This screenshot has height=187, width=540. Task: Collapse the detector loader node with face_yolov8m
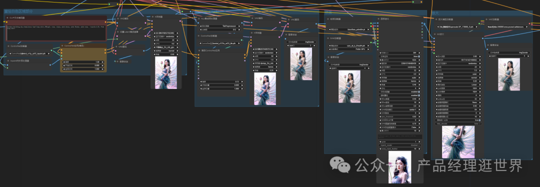(328, 19)
